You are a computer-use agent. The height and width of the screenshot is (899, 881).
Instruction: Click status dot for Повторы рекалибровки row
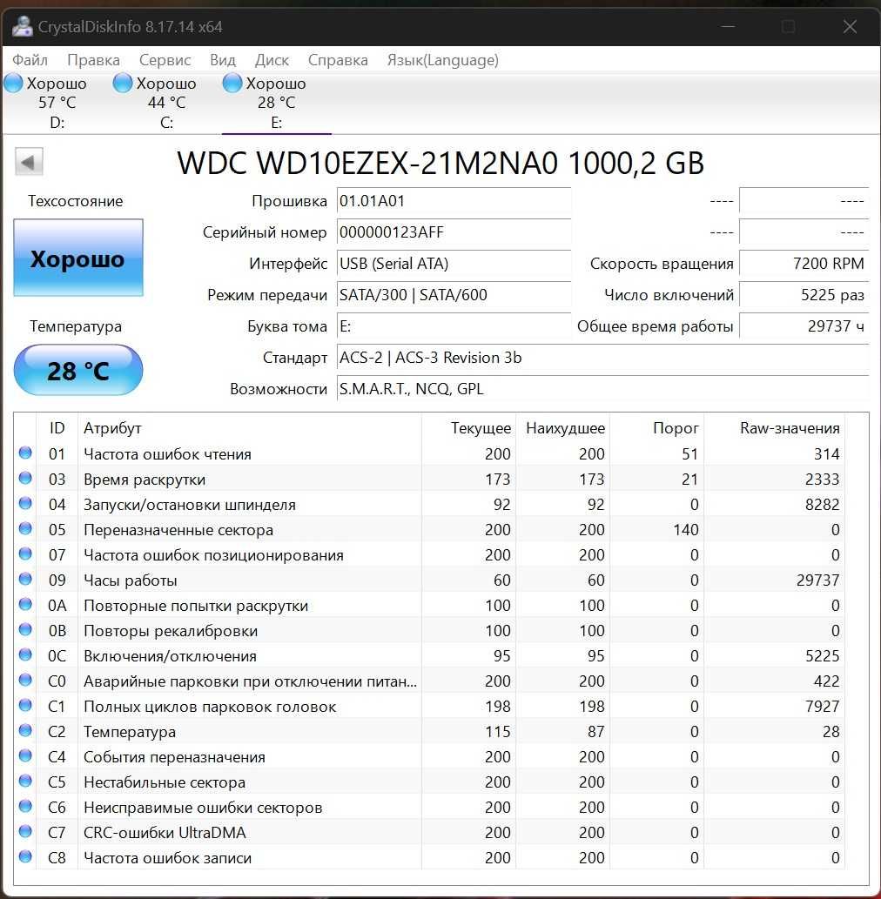coord(25,629)
